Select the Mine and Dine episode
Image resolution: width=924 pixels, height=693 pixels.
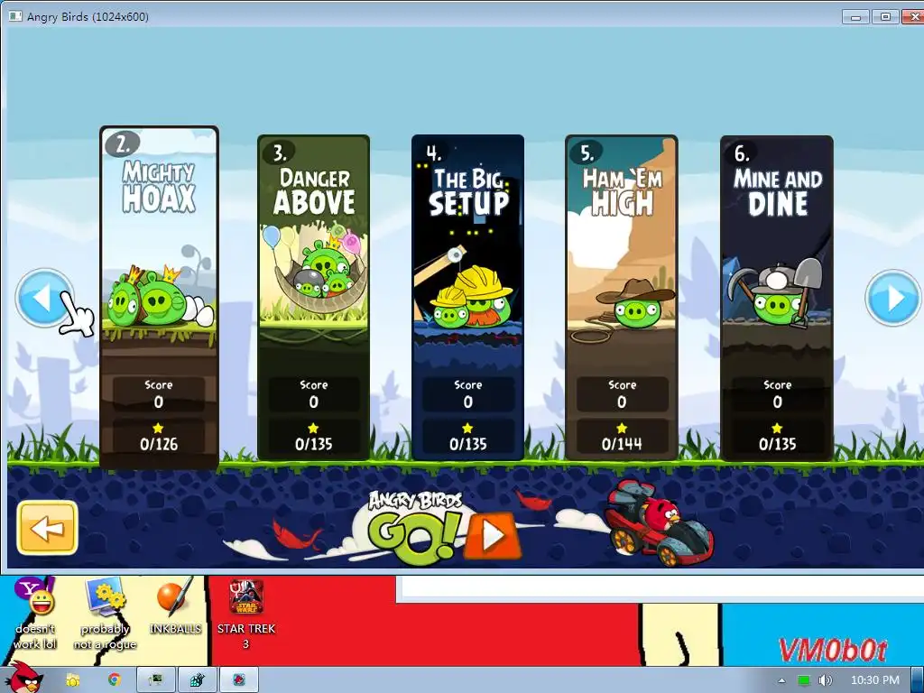[777, 298]
